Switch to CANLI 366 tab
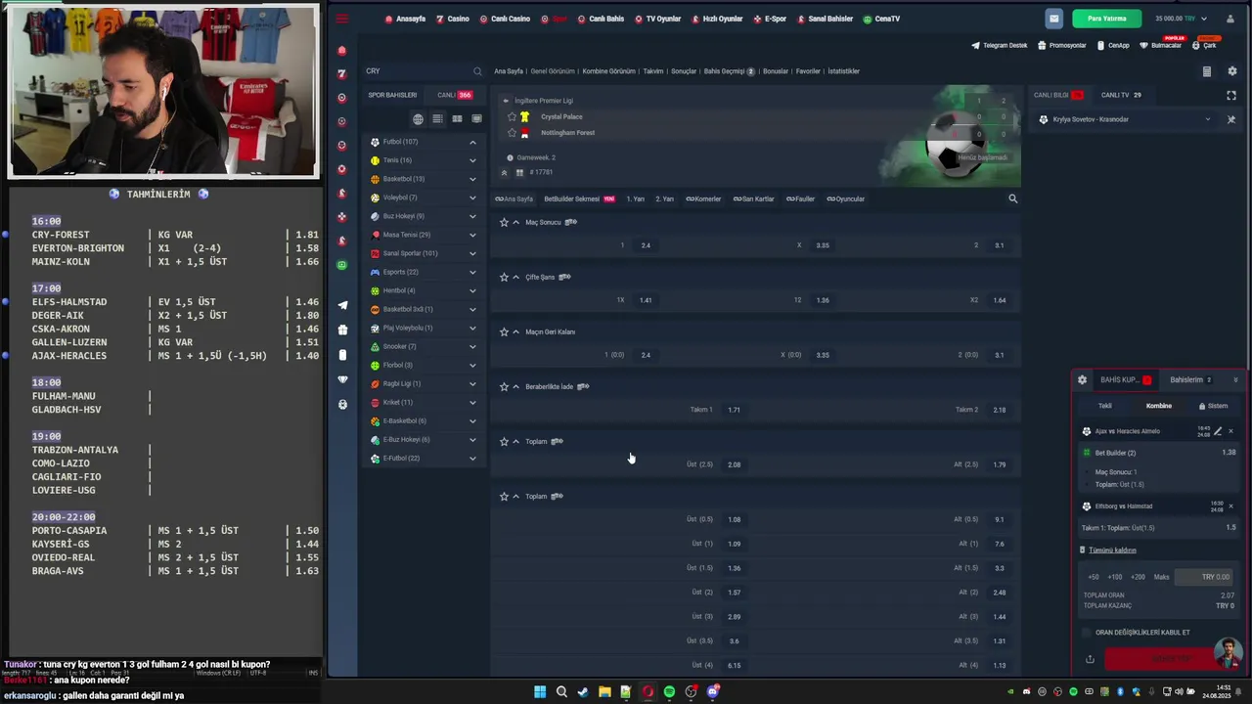Image resolution: width=1252 pixels, height=704 pixels. point(455,95)
